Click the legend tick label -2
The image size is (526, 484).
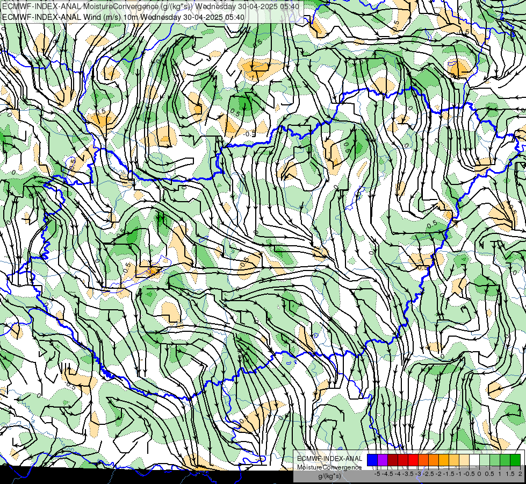(438, 474)
